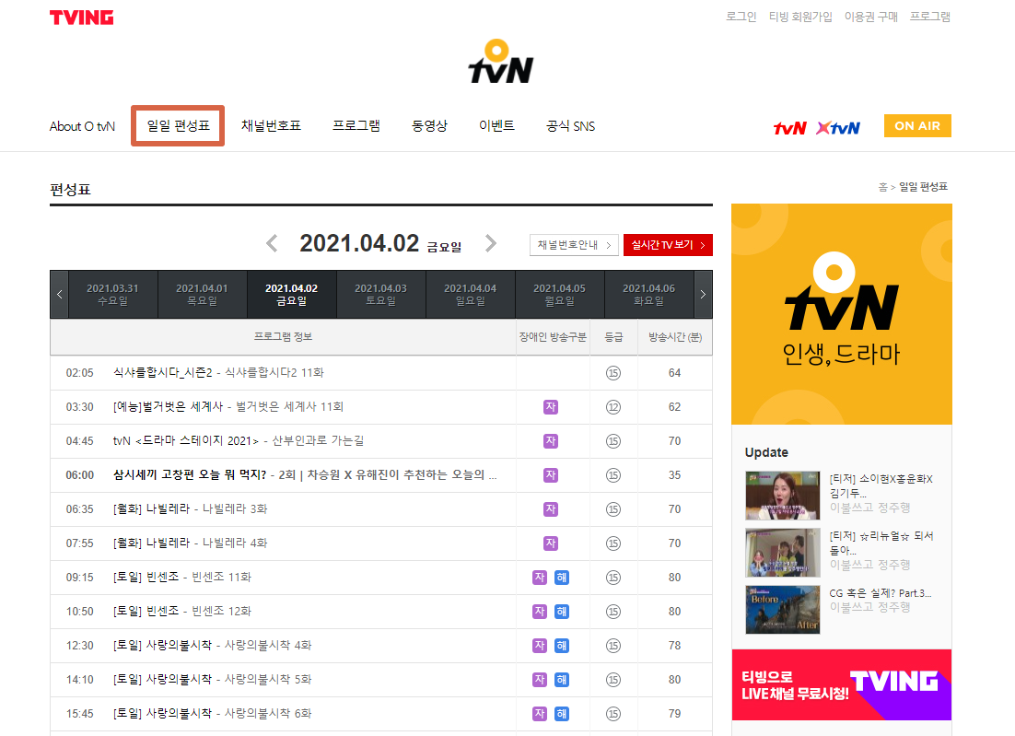This screenshot has width=1015, height=736.
Task: Open 산부인과로 가는길 drama stage entry
Action: tap(239, 441)
